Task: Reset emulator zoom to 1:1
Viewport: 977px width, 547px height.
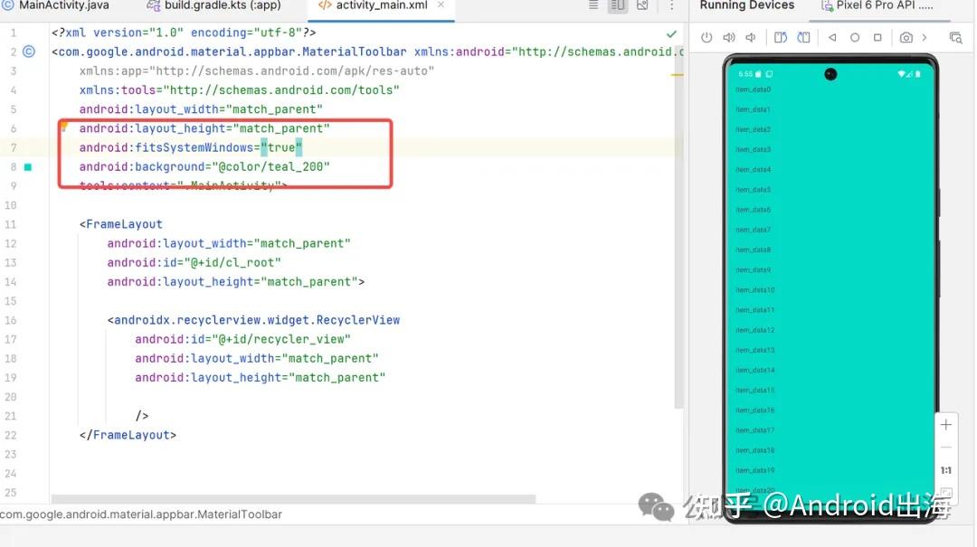Action: [x=946, y=470]
